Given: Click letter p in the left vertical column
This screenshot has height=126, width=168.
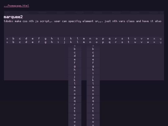Looking at the screenshot, I should 75,98.
